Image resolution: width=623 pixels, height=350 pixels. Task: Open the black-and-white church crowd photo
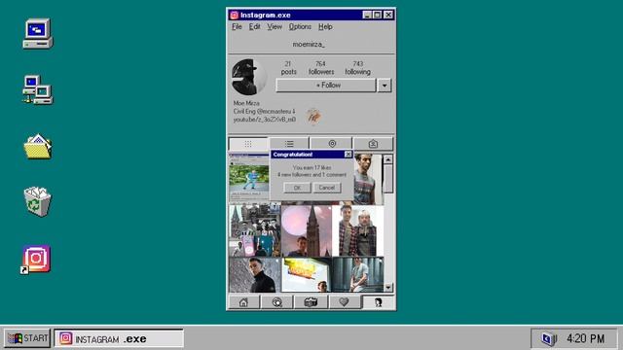point(255,230)
